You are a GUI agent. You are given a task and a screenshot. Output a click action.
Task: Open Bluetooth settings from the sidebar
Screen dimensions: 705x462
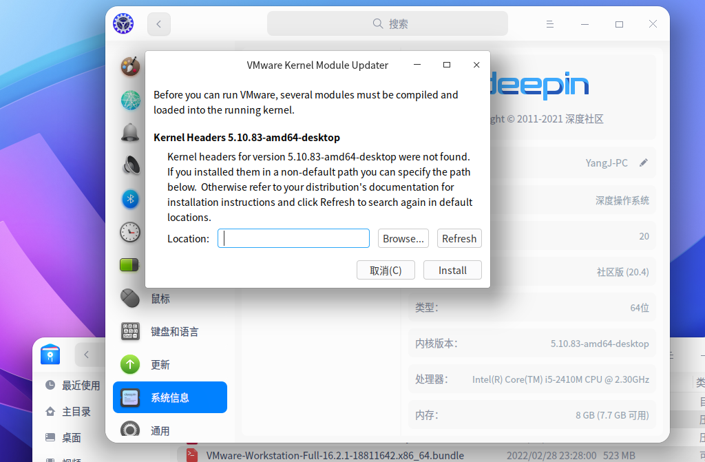(130, 199)
